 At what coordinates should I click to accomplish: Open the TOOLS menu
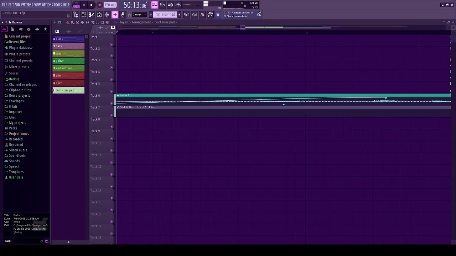pos(58,5)
